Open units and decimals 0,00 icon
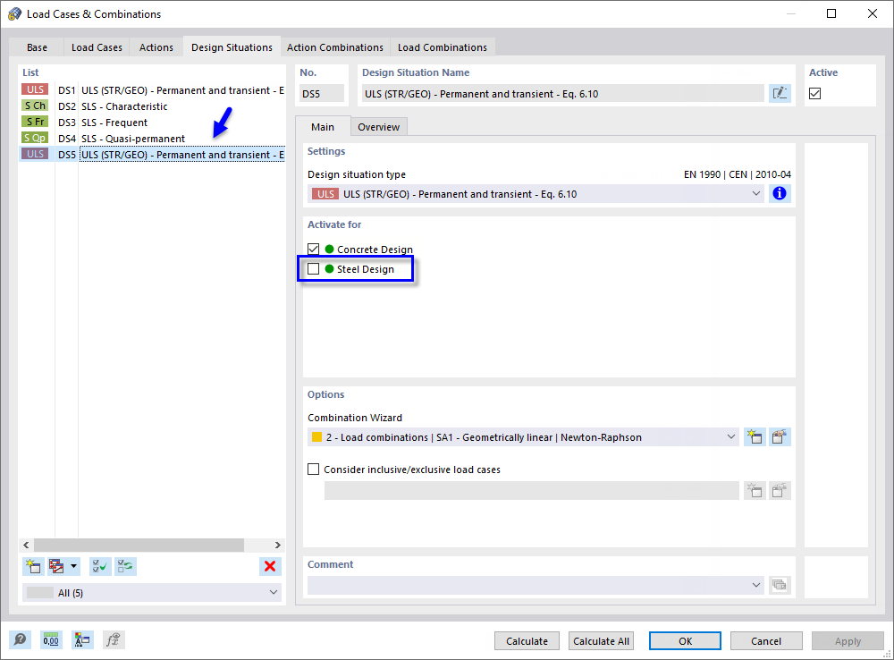 [x=51, y=640]
